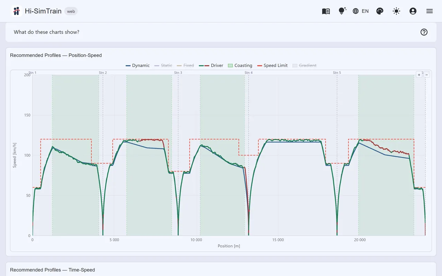
Task: Click the help question mark icon
Action: (424, 32)
